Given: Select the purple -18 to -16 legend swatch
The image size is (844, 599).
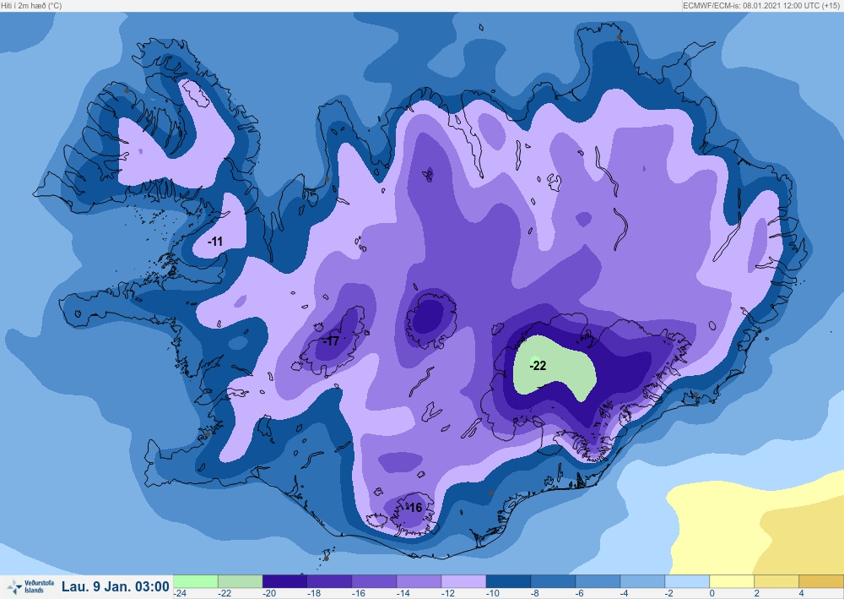Looking at the screenshot, I should coord(329,581).
